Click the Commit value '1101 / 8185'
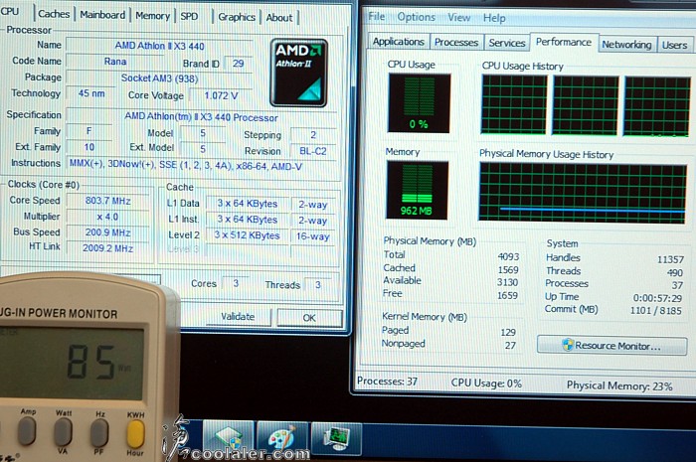 655,310
